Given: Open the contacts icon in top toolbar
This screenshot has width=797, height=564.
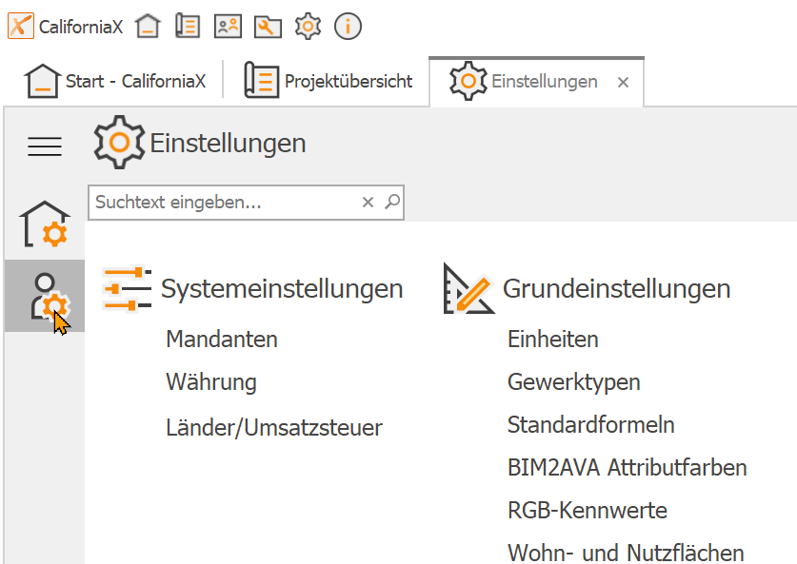Looking at the screenshot, I should click(228, 26).
